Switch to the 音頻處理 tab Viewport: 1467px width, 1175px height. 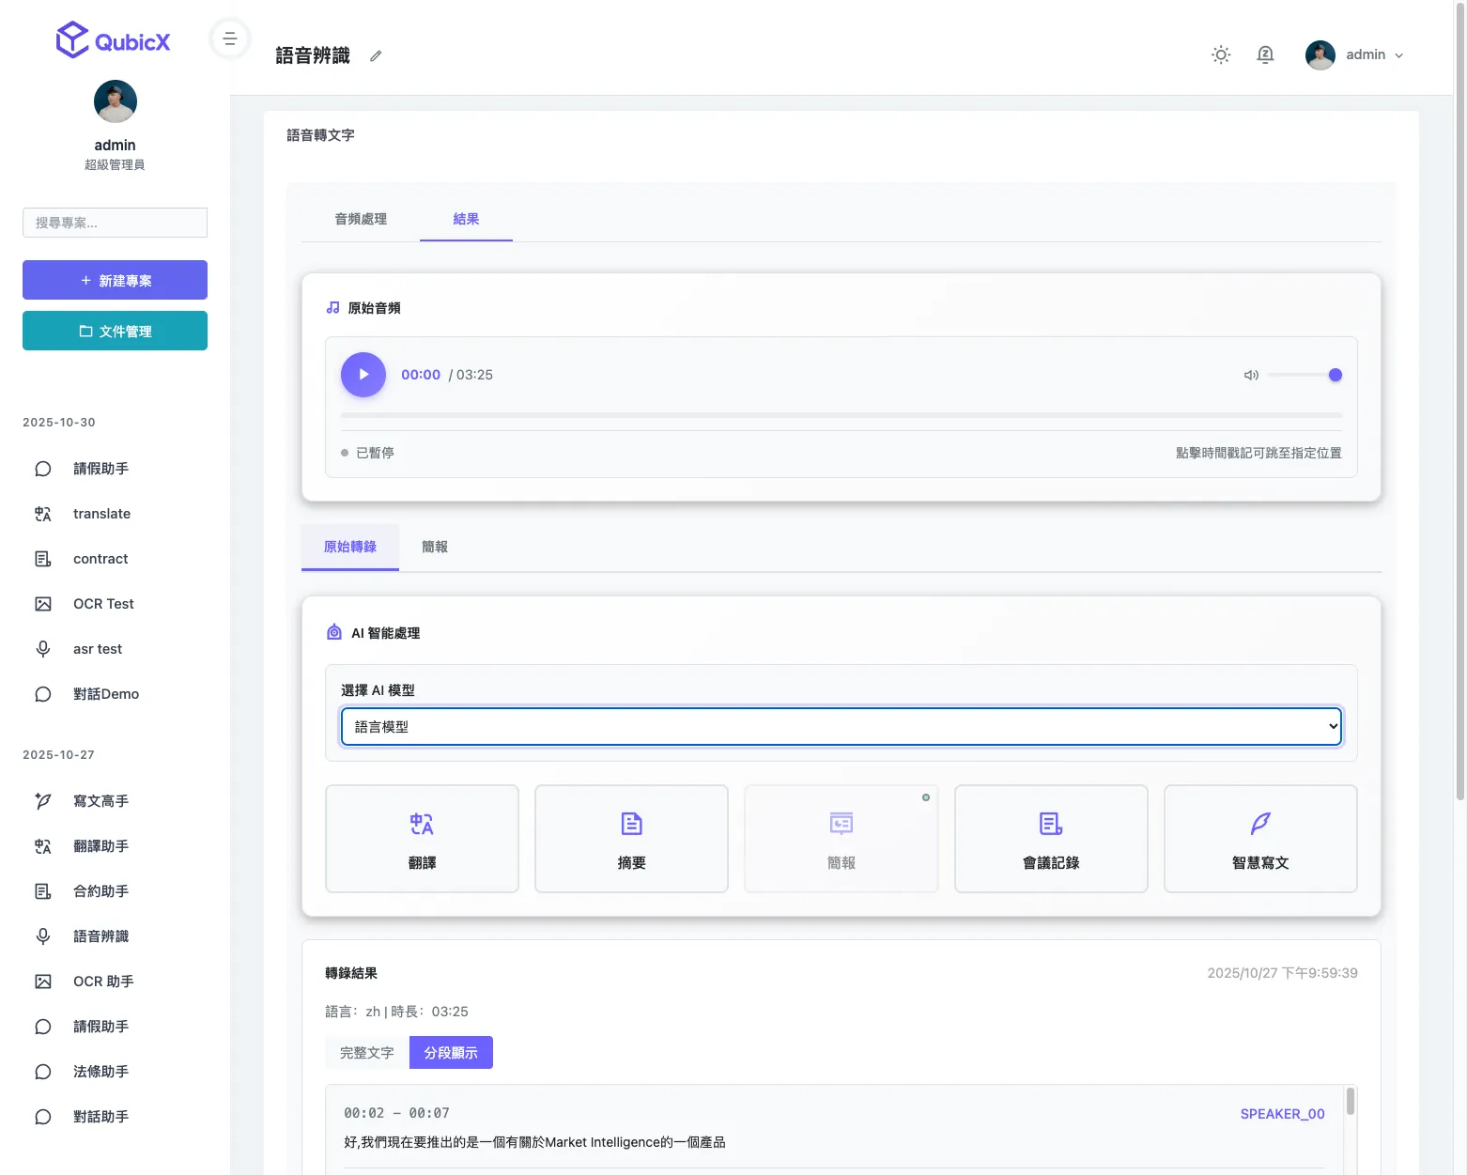[x=361, y=219]
